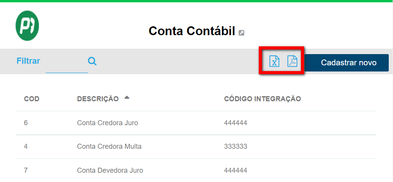Click integration code 333333
The width and height of the screenshot is (393, 182).
pos(235,146)
